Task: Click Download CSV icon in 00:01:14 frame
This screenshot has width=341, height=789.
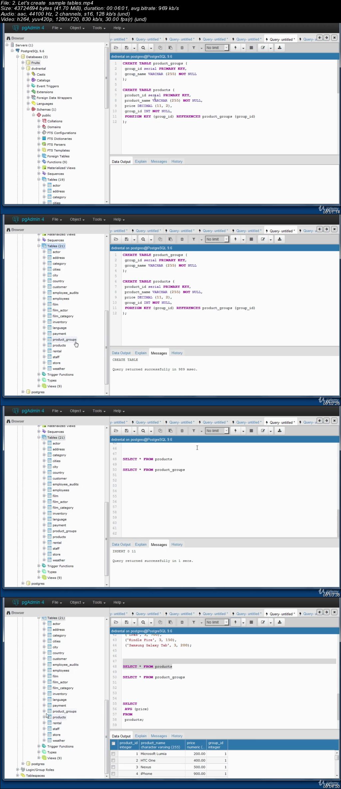Action: click(279, 48)
